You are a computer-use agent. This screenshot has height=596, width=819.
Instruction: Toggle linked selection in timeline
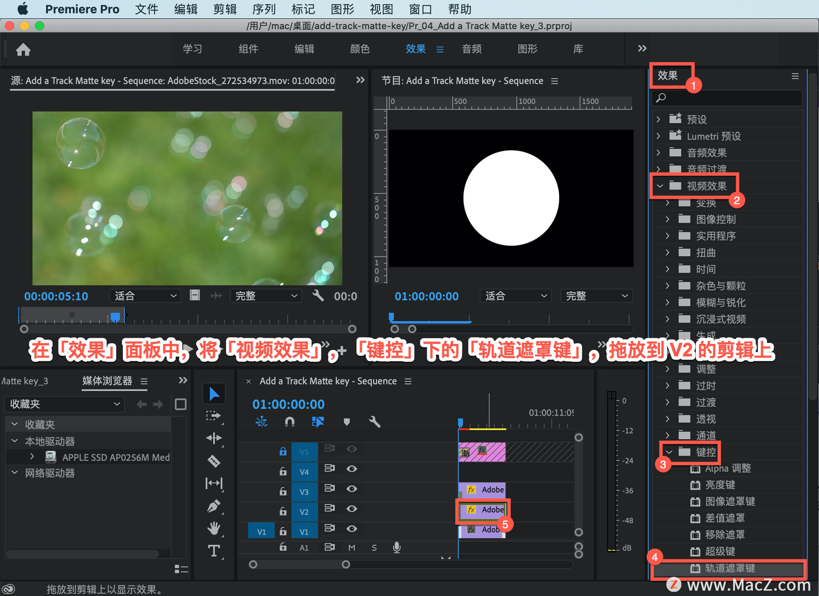318,422
